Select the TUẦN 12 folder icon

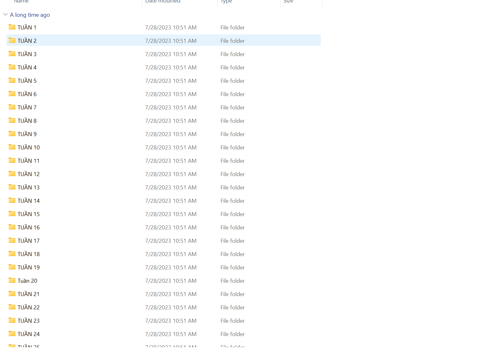tap(12, 174)
